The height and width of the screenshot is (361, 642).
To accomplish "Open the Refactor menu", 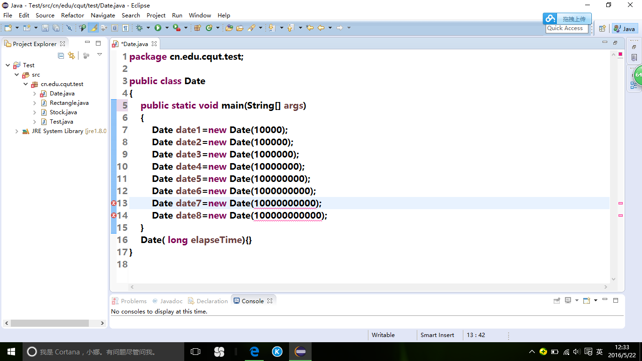I will (x=72, y=15).
